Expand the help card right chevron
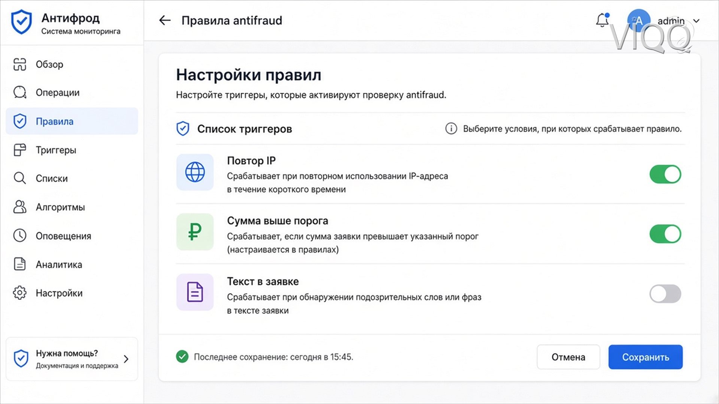 coord(126,359)
